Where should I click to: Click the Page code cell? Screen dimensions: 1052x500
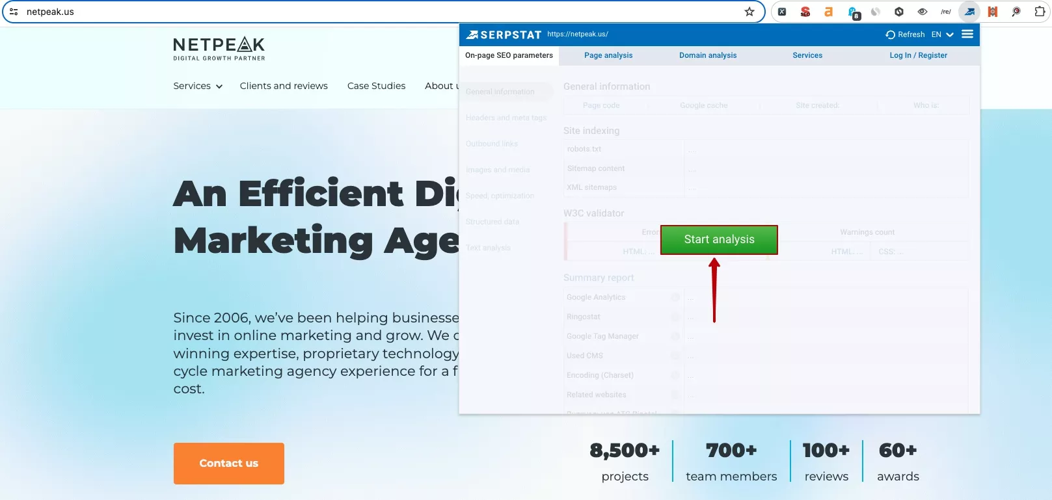point(601,105)
